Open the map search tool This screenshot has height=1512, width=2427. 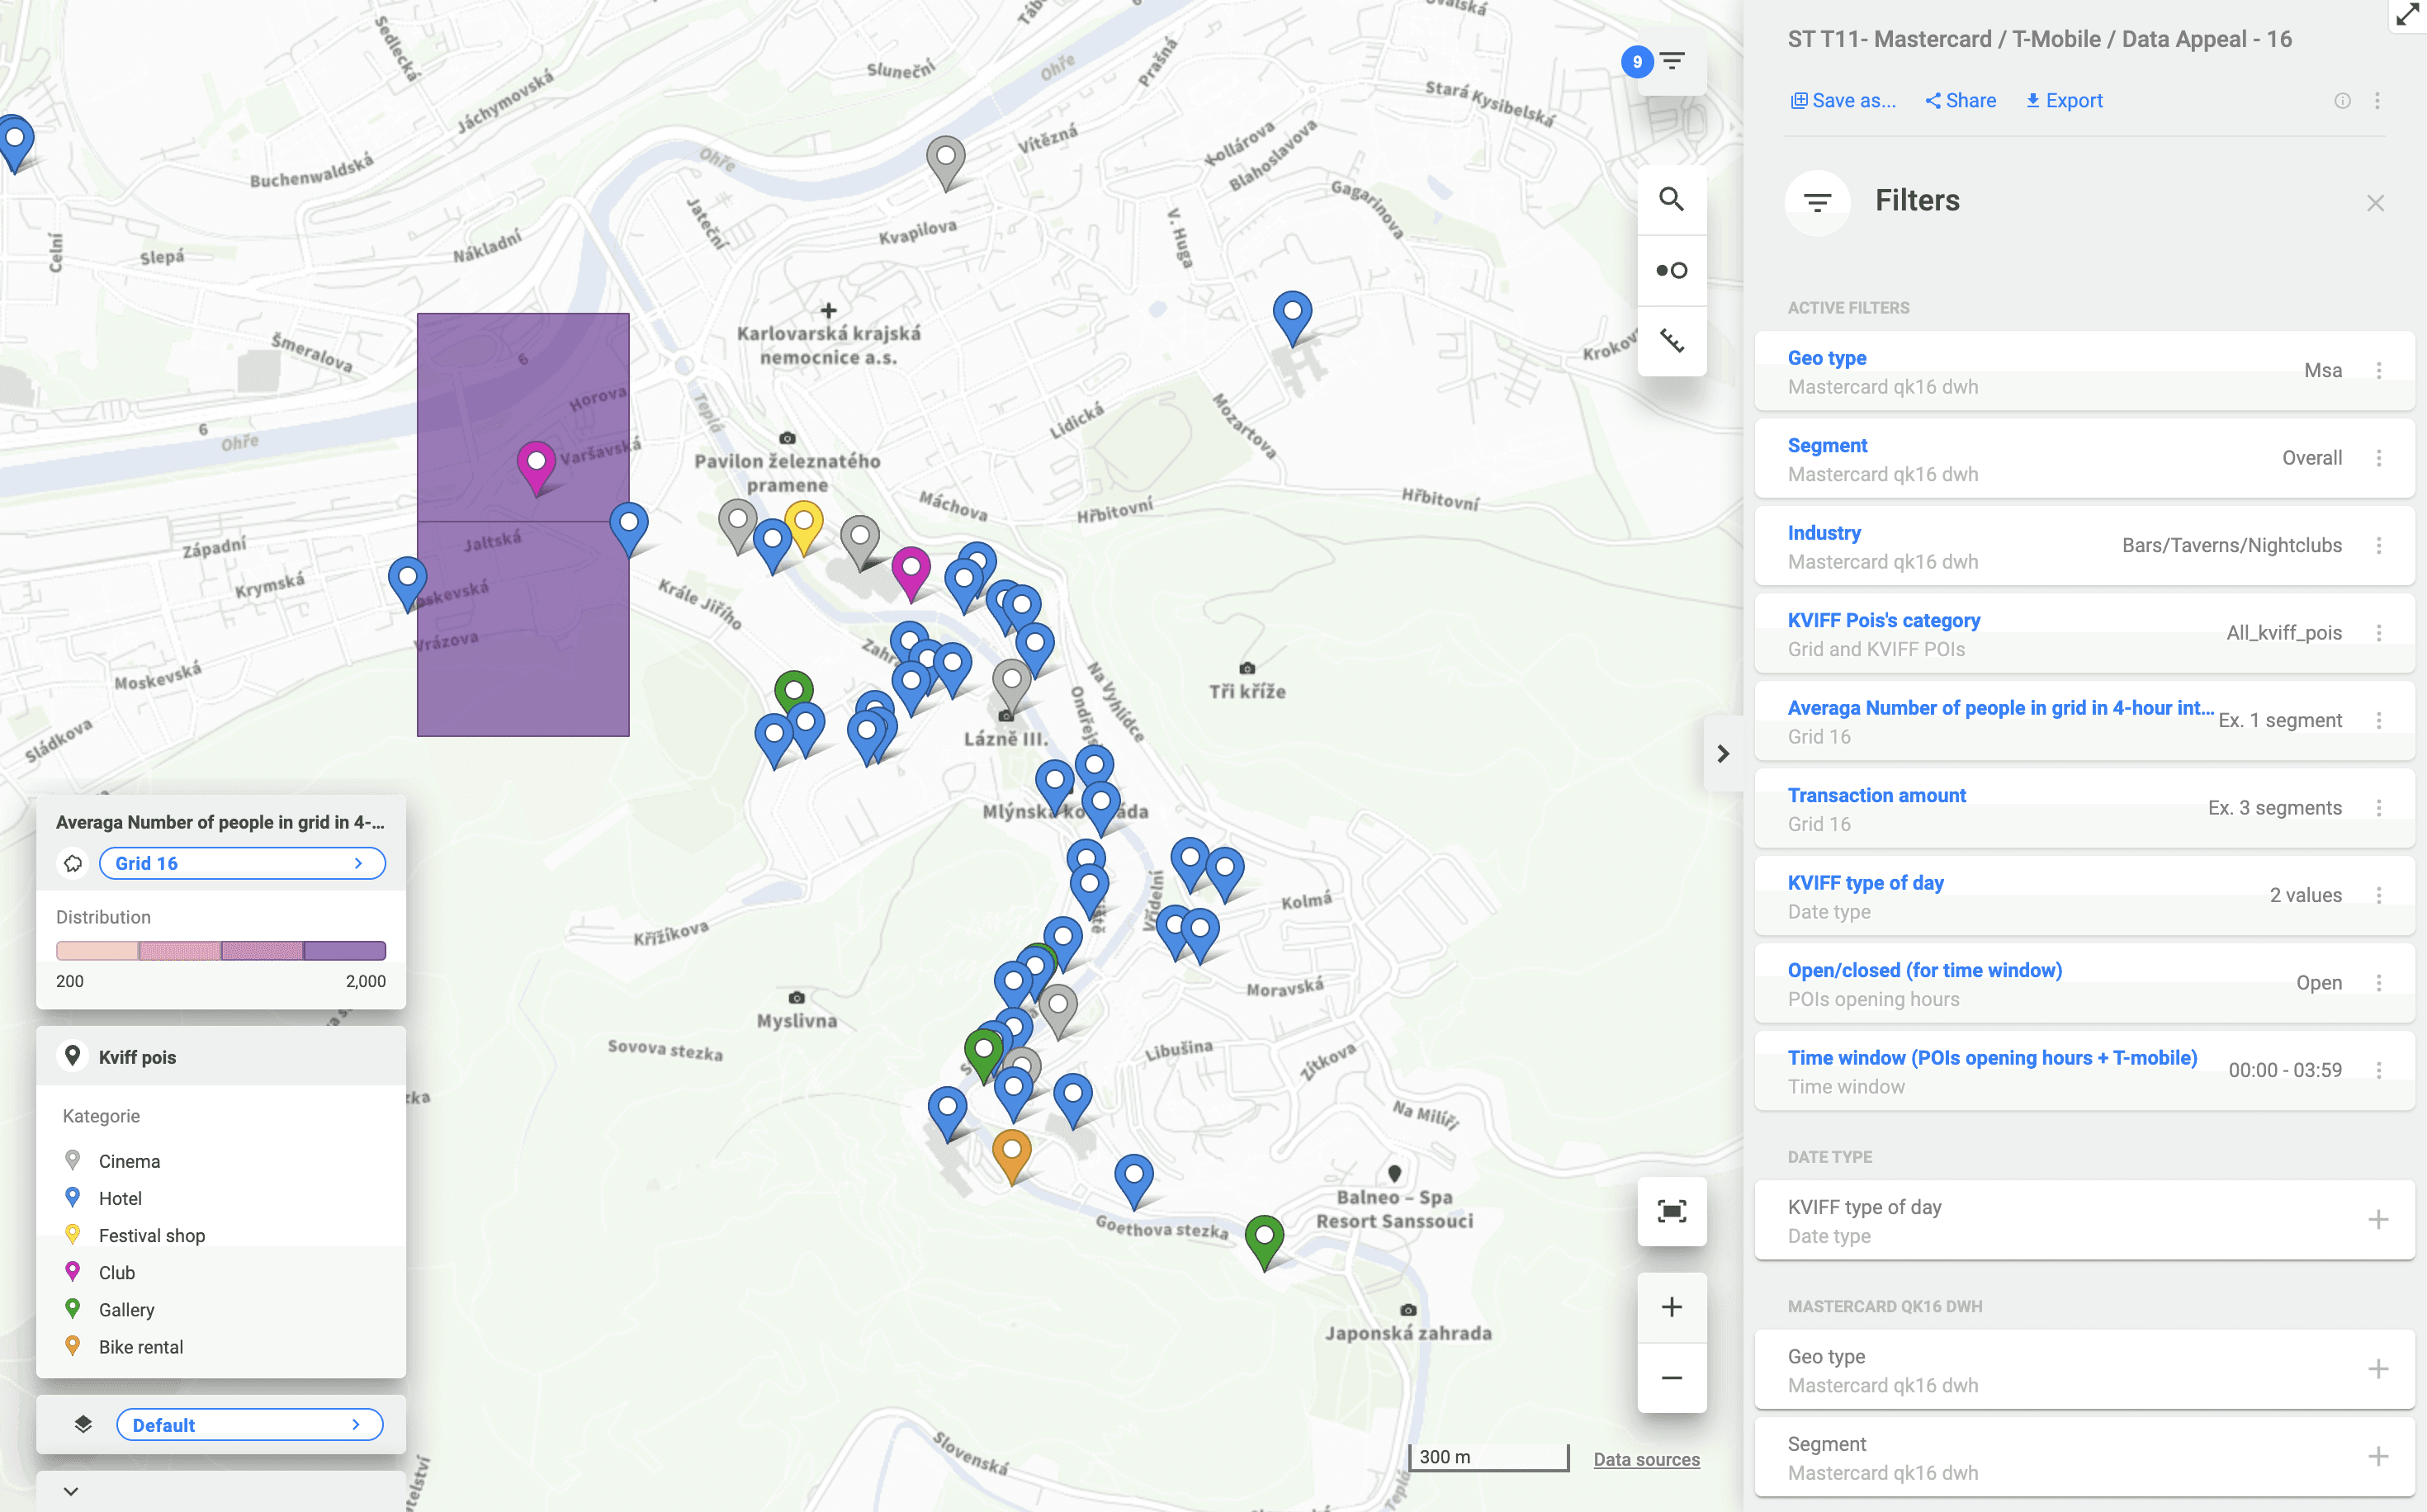(x=1671, y=200)
